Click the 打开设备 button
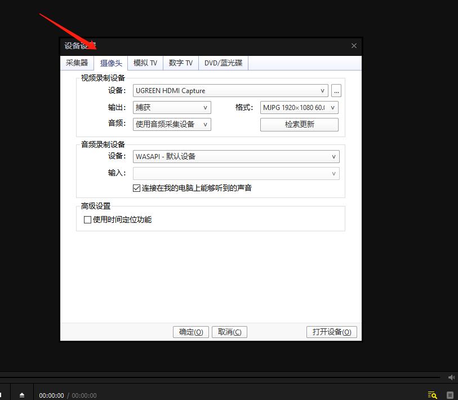458x400 pixels. point(331,332)
